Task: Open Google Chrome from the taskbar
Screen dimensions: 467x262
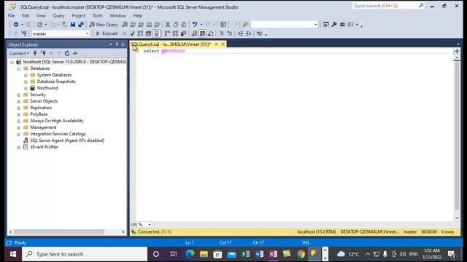Action: tap(301, 254)
